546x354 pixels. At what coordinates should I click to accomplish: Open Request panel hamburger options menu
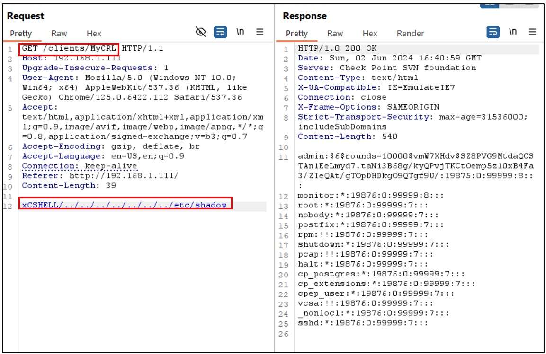click(x=260, y=32)
